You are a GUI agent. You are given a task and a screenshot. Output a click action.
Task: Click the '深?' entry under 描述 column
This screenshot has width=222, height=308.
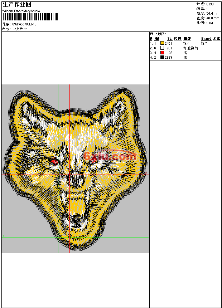tap(186, 43)
